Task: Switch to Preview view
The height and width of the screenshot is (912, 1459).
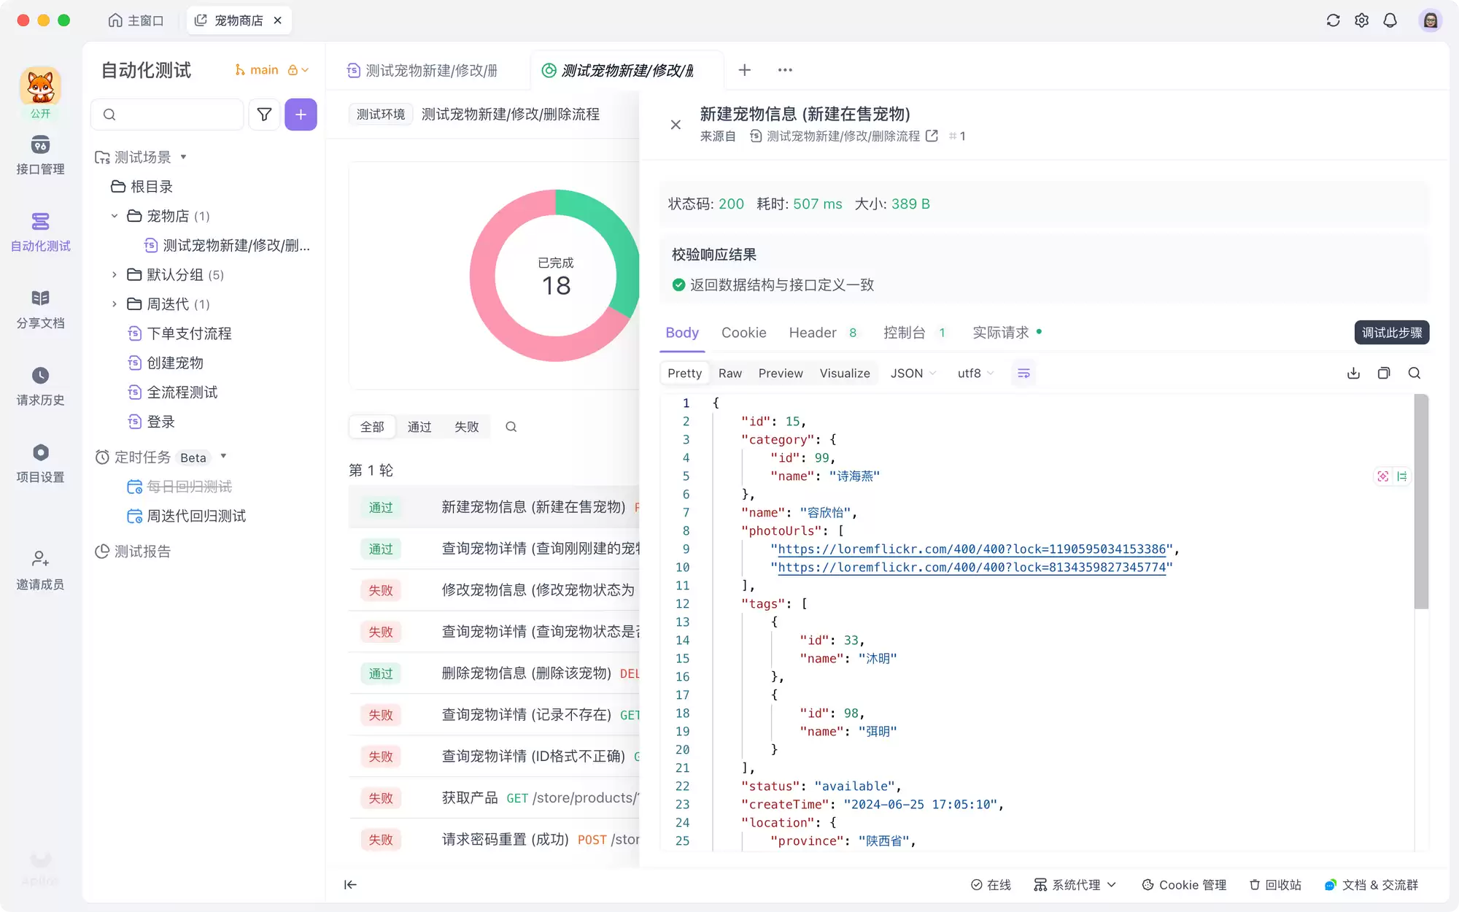Action: click(x=781, y=373)
